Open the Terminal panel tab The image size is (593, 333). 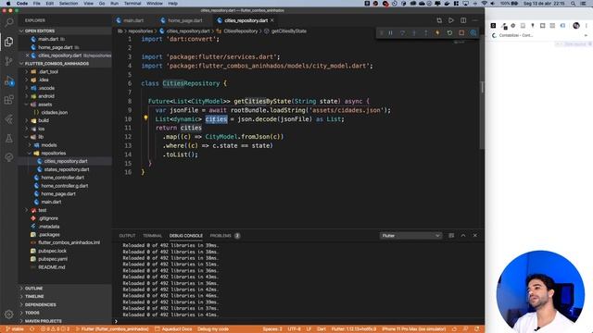point(152,236)
